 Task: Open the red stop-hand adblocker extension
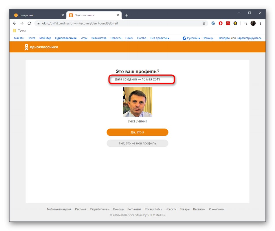tap(221, 23)
